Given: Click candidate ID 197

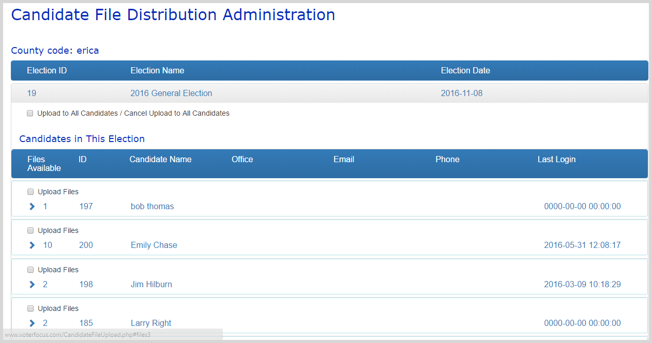Looking at the screenshot, I should click(x=86, y=207).
